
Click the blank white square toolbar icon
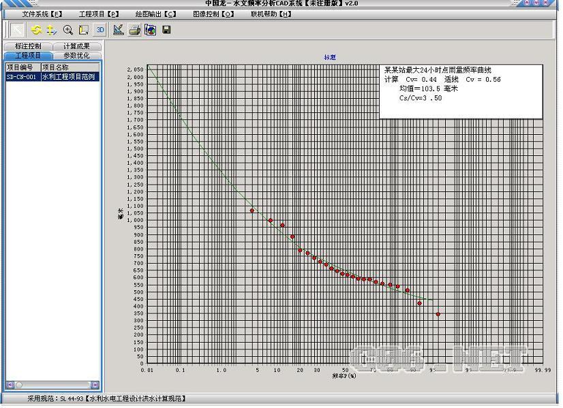click(17, 30)
